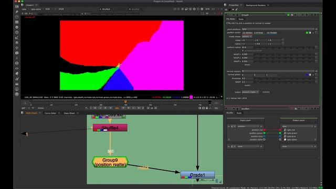Open the Channel nodes toolbar icon
The image size is (336, 189).
coord(17,22)
